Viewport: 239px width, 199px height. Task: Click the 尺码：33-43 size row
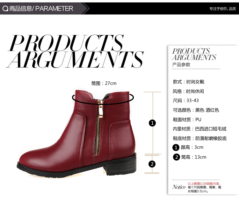(x=186, y=101)
